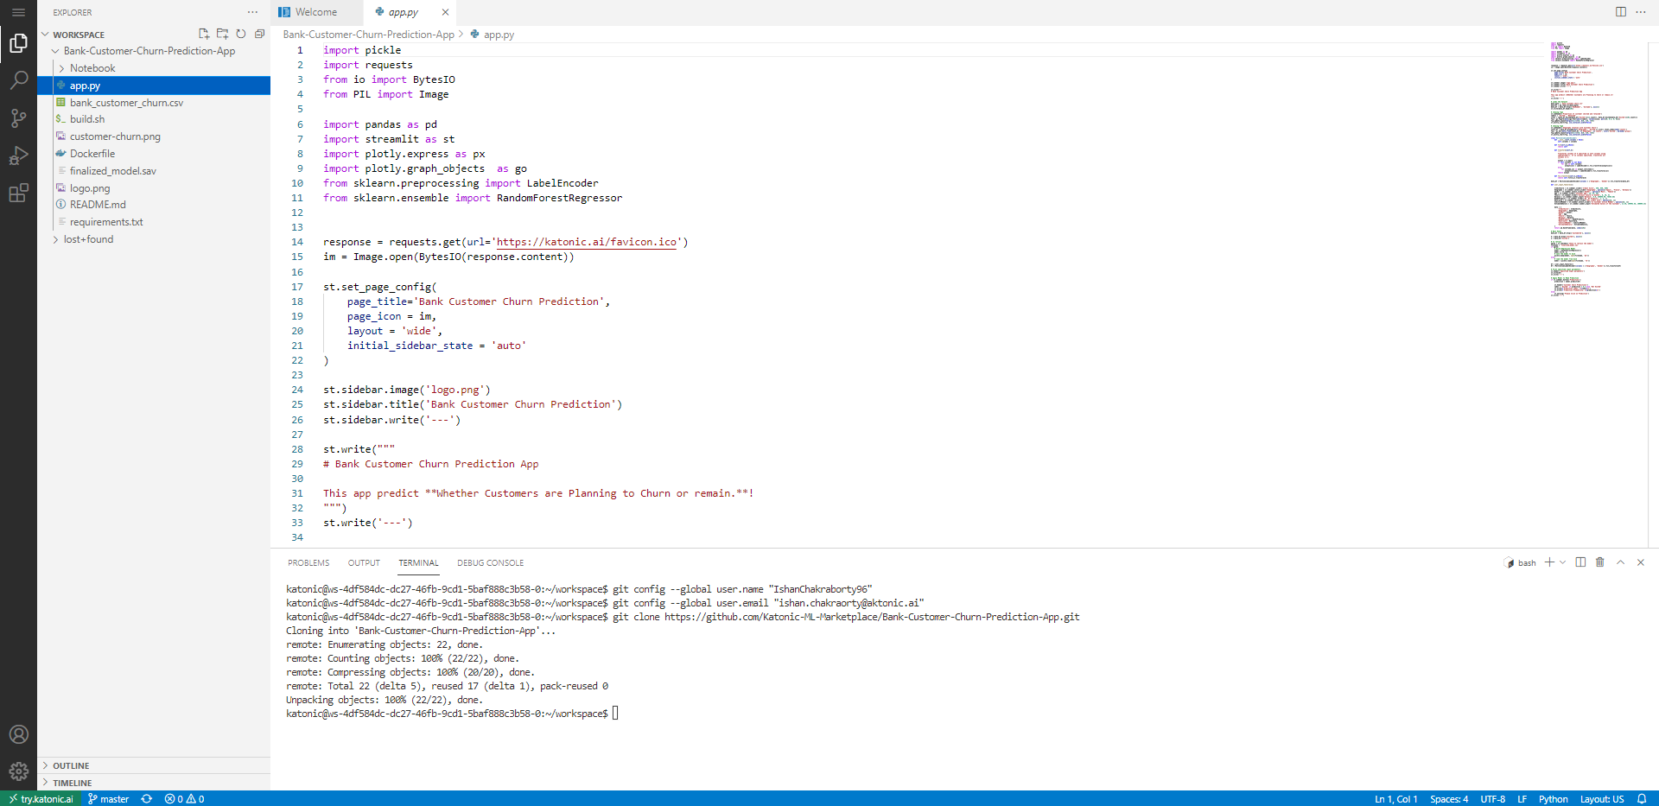
Task: Click the app.py breadcrumb item
Action: (499, 35)
